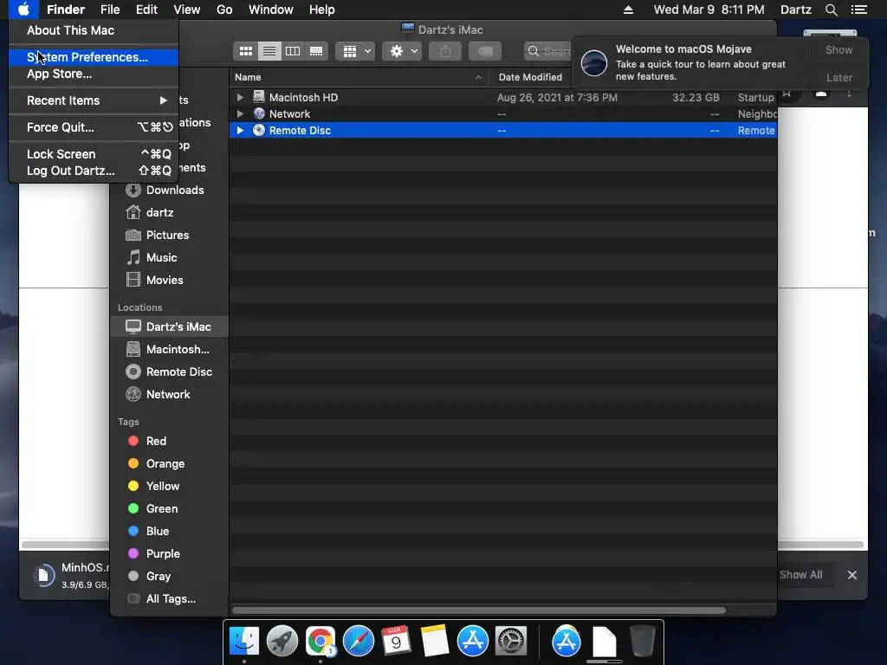The height and width of the screenshot is (665, 887).
Task: Click Show on Mojave notification
Action: (x=838, y=50)
